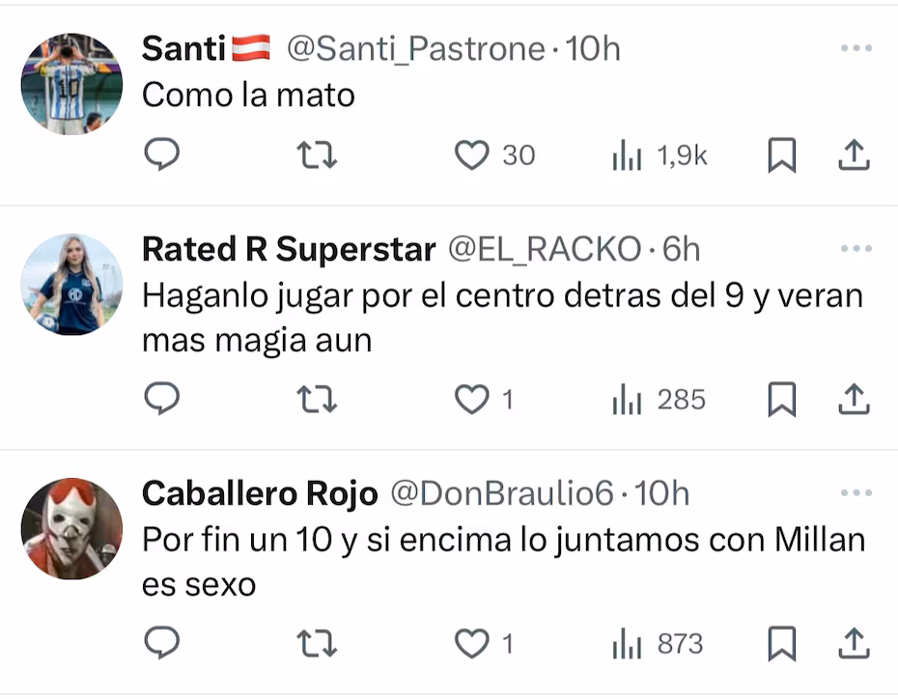Screen dimensions: 898x699
Task: Open more options on EL_RACKO's tweet
Action: point(856,249)
